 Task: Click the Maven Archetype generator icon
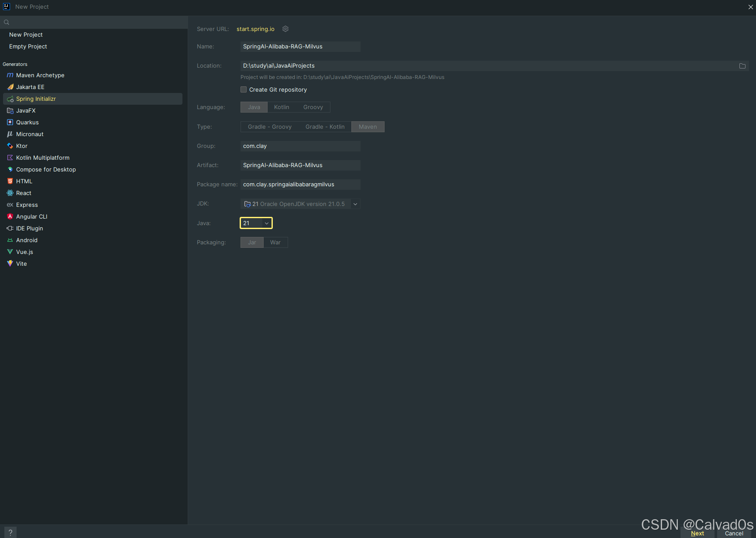click(x=10, y=75)
